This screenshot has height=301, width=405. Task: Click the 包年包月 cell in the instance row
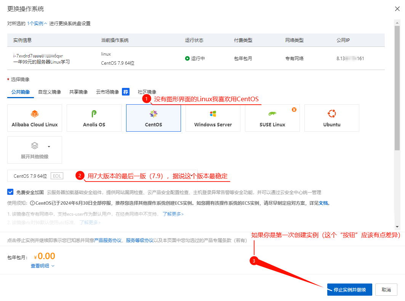243,59
